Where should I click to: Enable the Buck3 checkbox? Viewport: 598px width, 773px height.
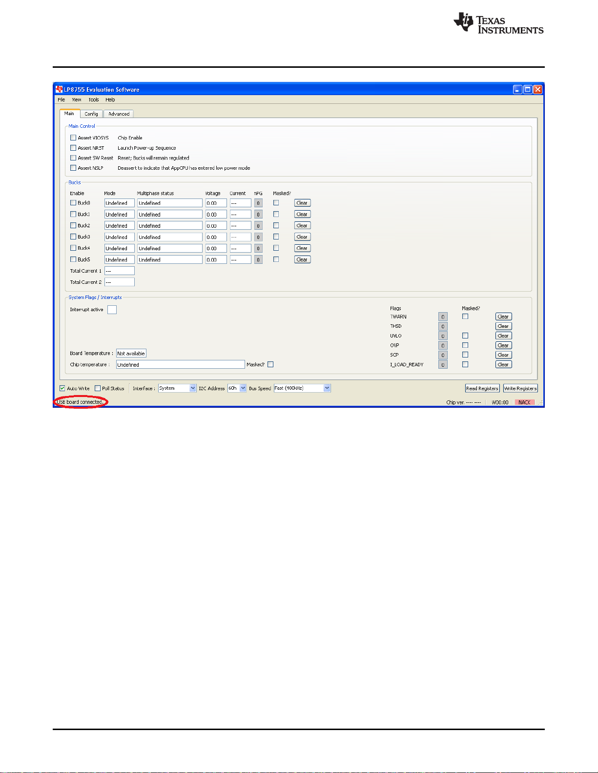(73, 237)
